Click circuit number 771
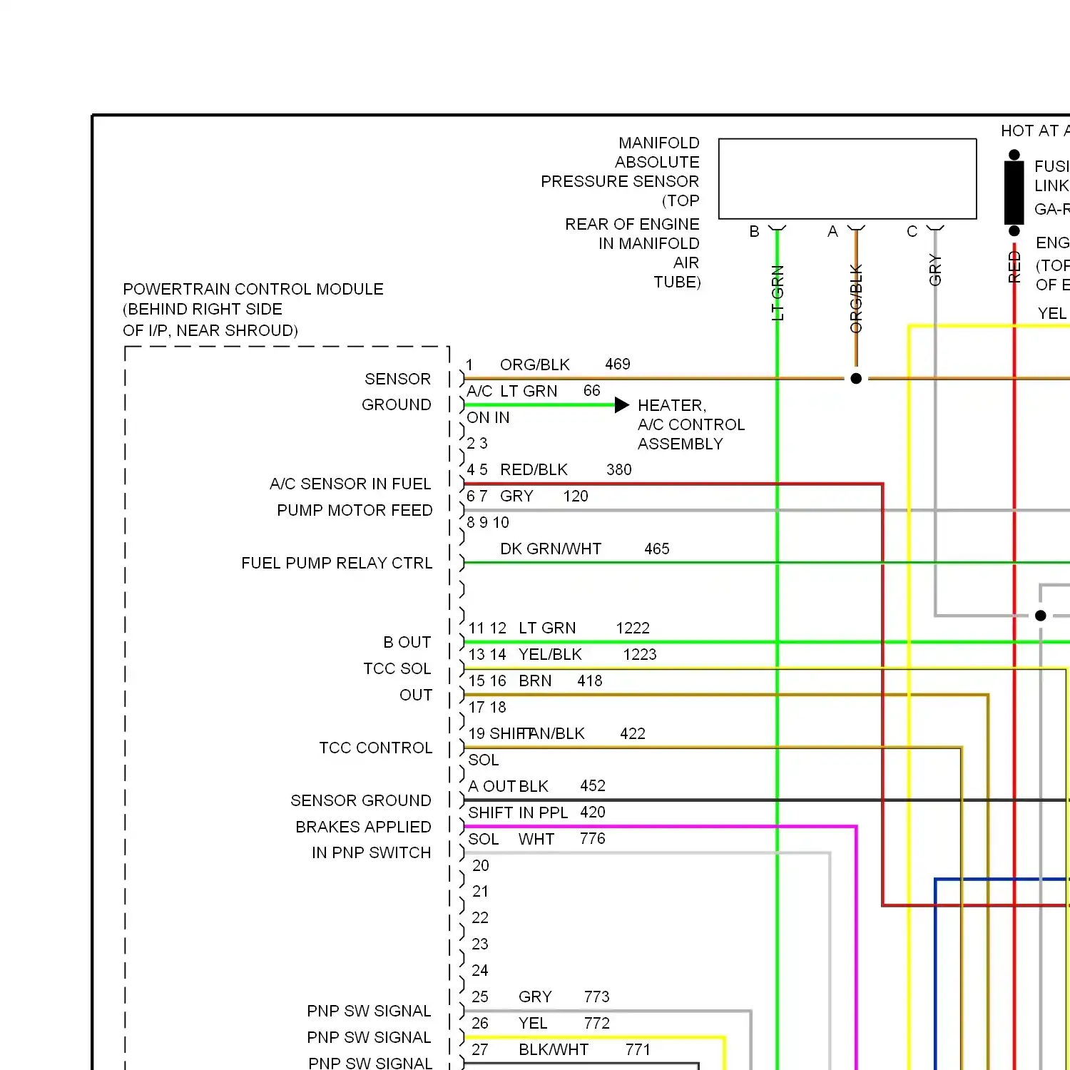 pyautogui.click(x=638, y=1049)
